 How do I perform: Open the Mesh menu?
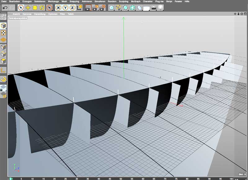(x=64, y=2)
